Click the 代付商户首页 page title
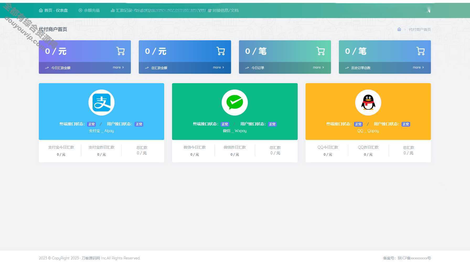This screenshot has width=470, height=266. tap(53, 29)
